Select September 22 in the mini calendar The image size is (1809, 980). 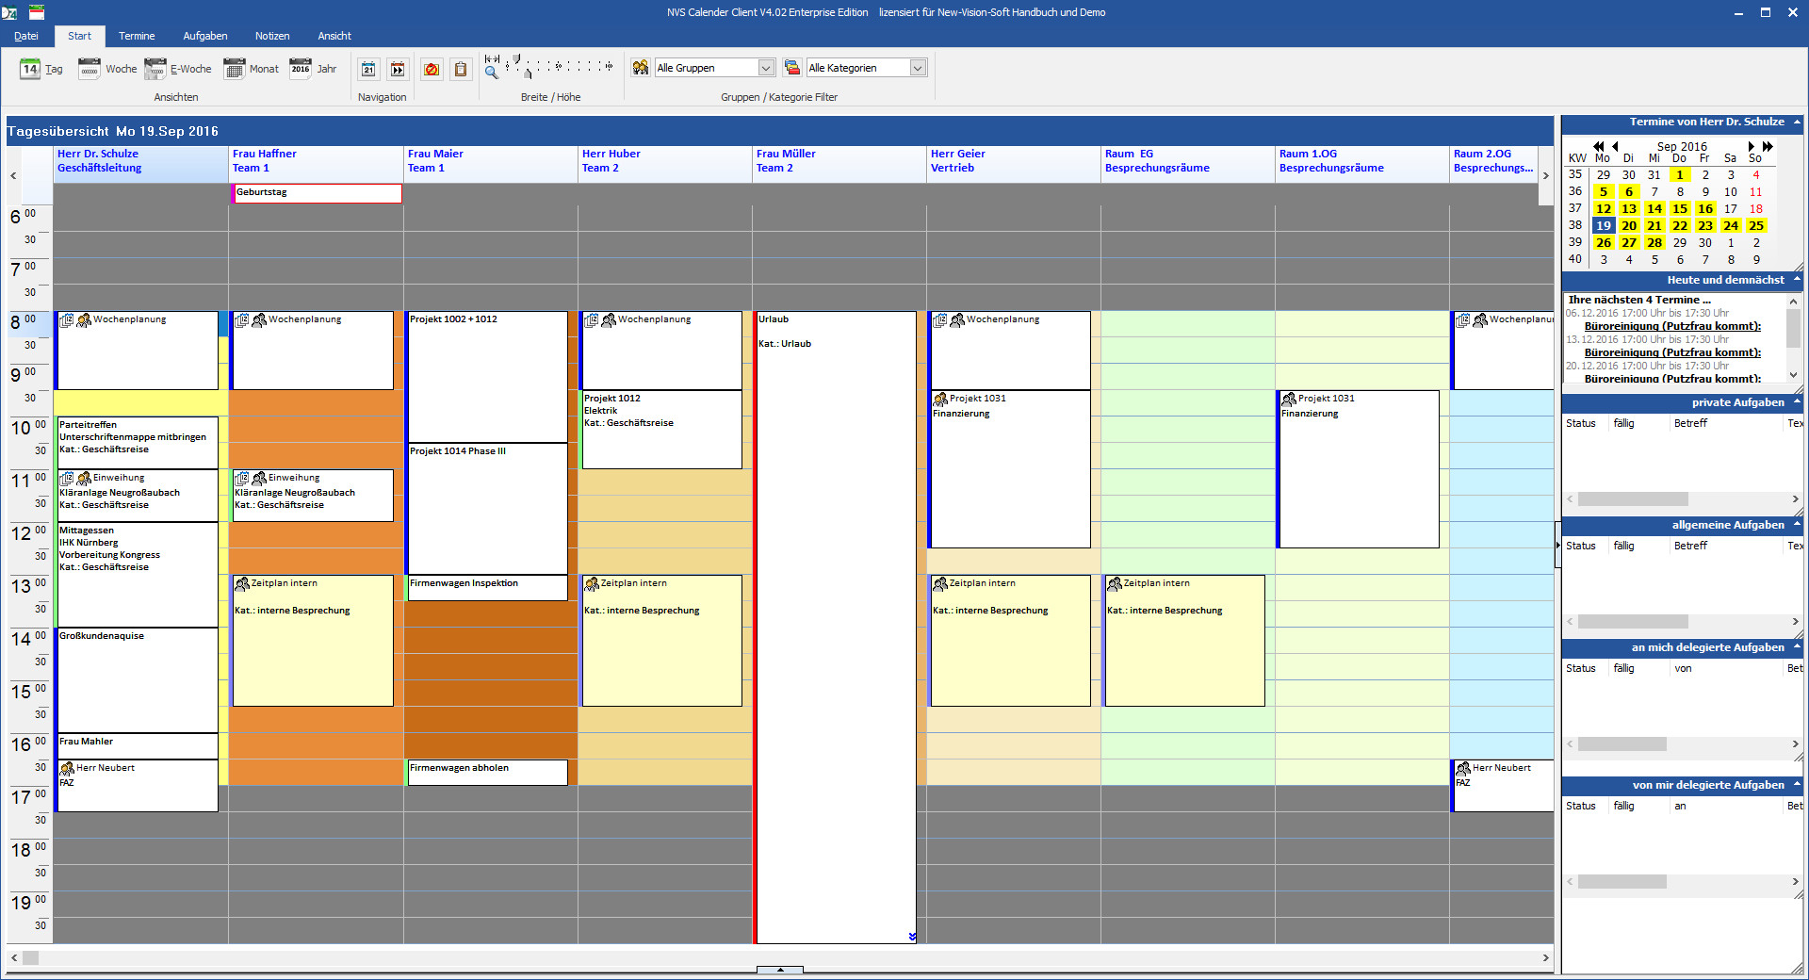[x=1679, y=226]
